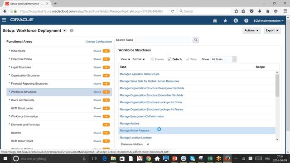Open Pocket icon in browser toolbar

click(251, 11)
